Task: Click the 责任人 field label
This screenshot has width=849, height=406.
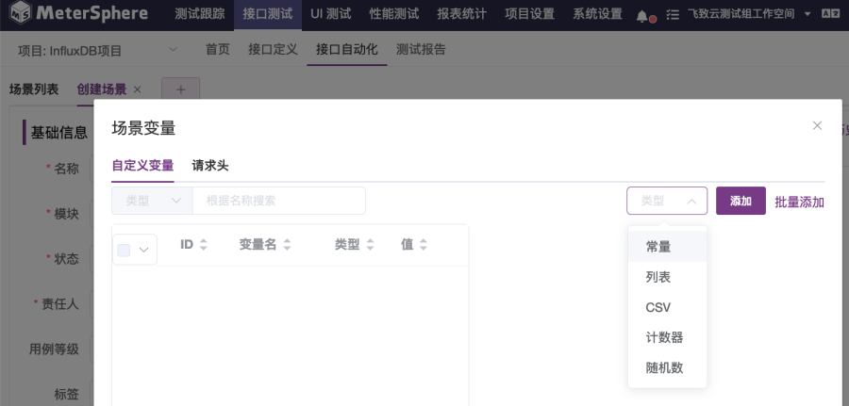Action: [x=60, y=304]
